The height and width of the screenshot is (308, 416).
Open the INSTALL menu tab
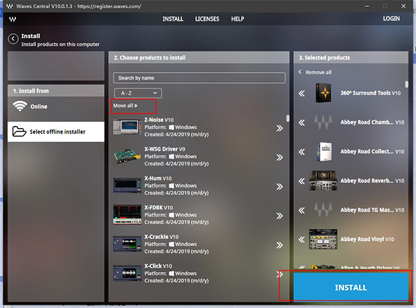click(x=173, y=19)
